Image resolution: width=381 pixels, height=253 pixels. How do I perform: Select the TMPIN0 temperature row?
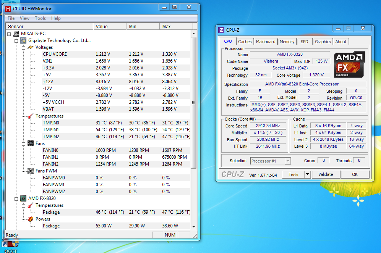[x=116, y=123]
